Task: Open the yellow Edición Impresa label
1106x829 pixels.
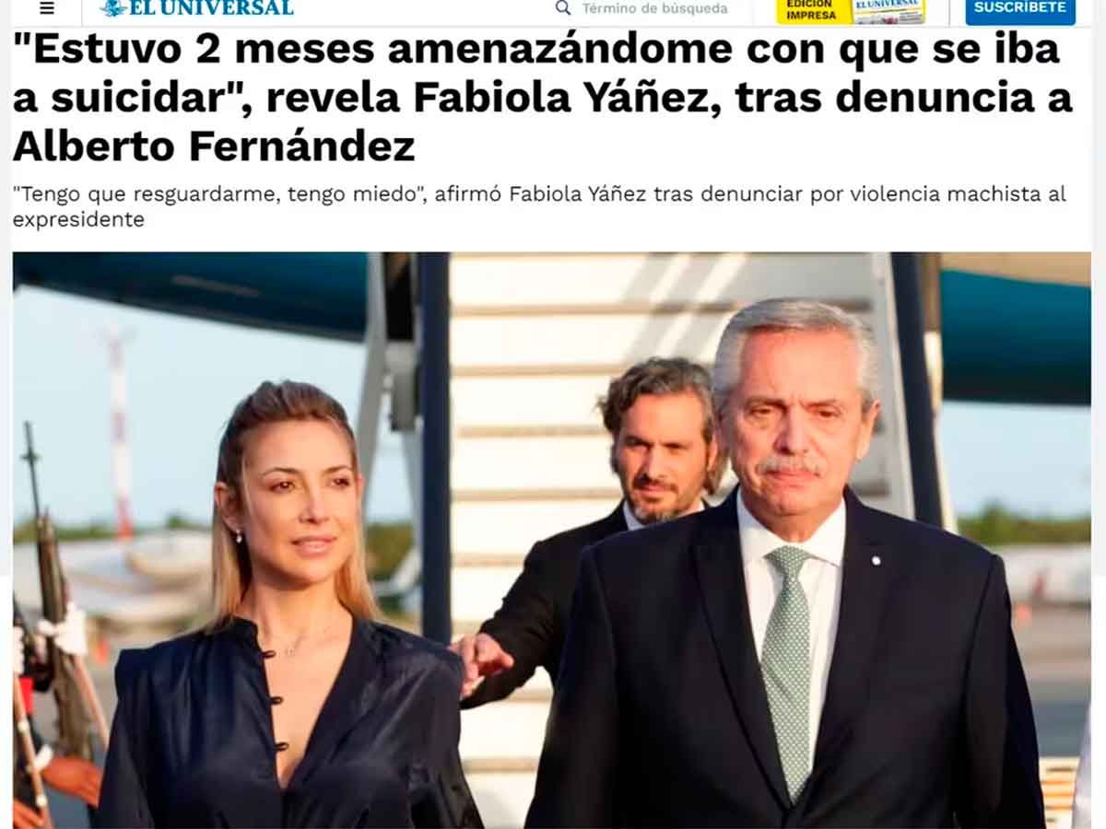Action: 812,11
